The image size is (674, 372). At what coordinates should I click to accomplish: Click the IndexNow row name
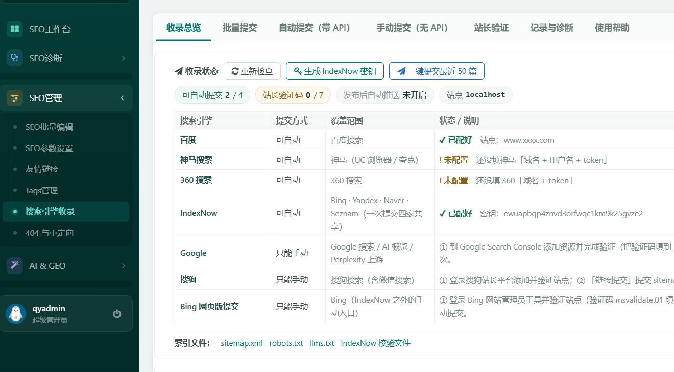pos(199,213)
